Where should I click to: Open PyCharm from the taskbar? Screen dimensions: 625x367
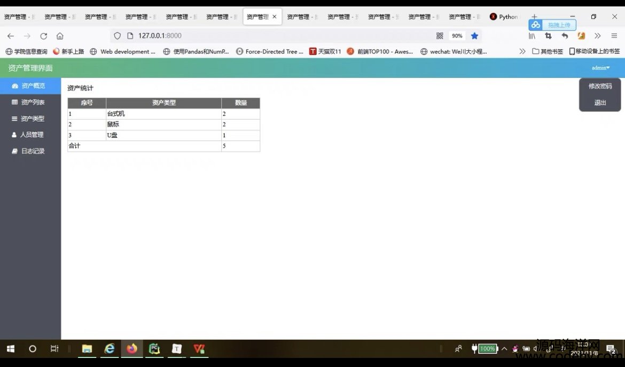(154, 349)
